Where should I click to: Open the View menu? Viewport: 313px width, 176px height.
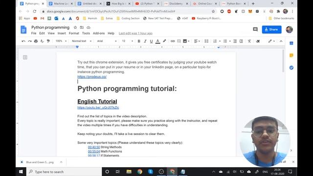coord(51,33)
